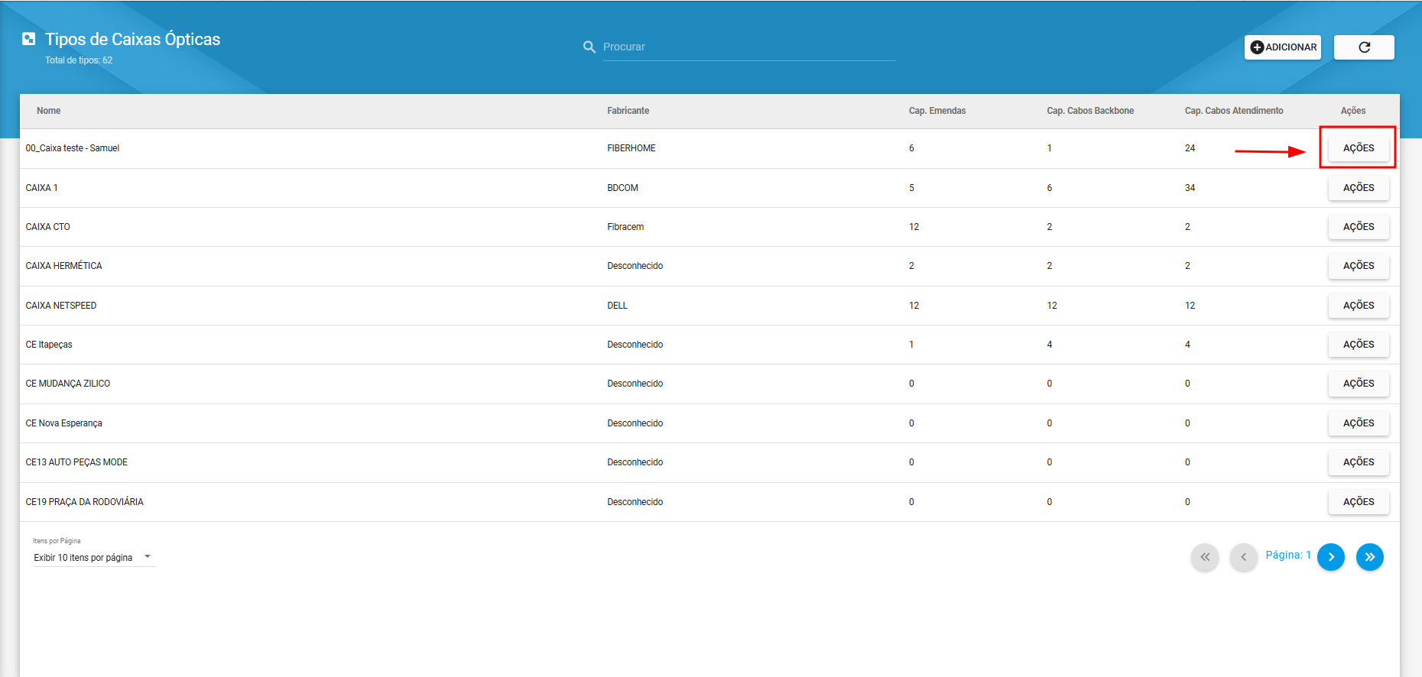Open AÇÕES for CE Itapeças row
The height and width of the screenshot is (677, 1422).
click(1359, 345)
